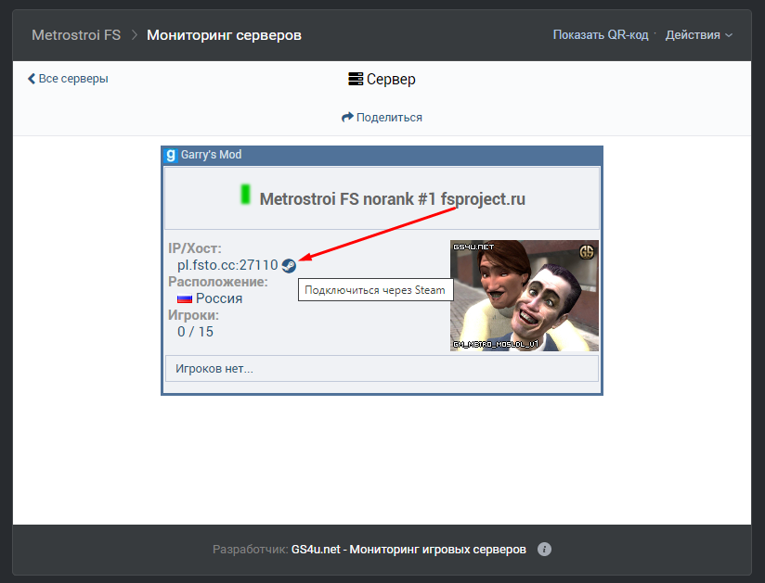The width and height of the screenshot is (765, 583).
Task: Click the server address pl.fsto.cc:27110
Action: tap(227, 265)
